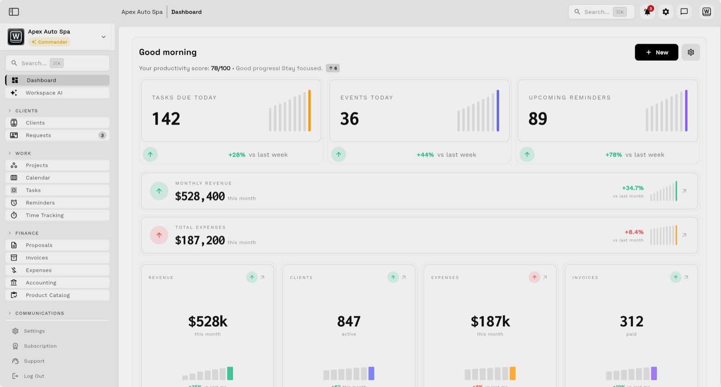Expand the COMMUNICATIONS section
This screenshot has height=387, width=721.
click(x=10, y=313)
